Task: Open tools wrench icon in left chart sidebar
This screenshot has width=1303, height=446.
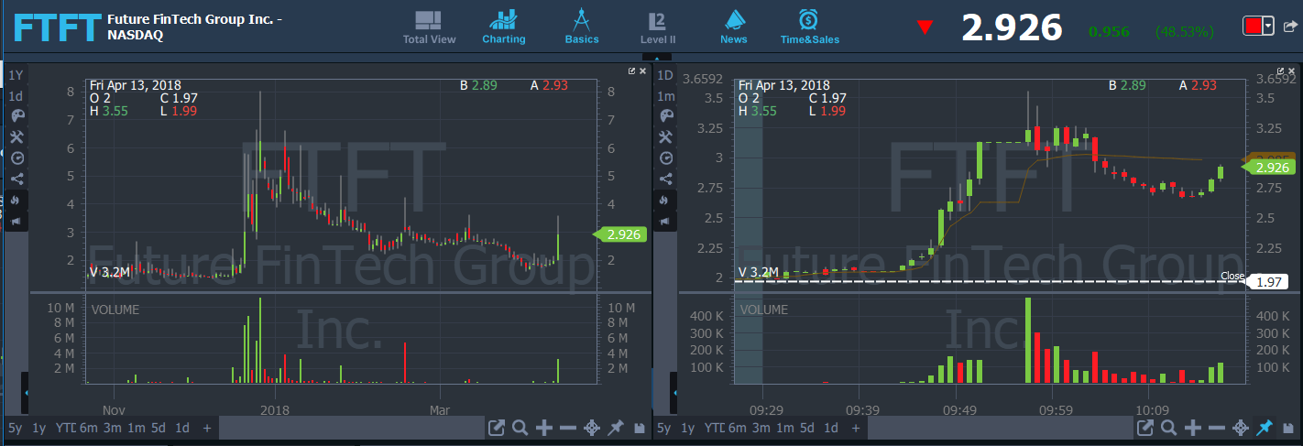Action: click(16, 137)
